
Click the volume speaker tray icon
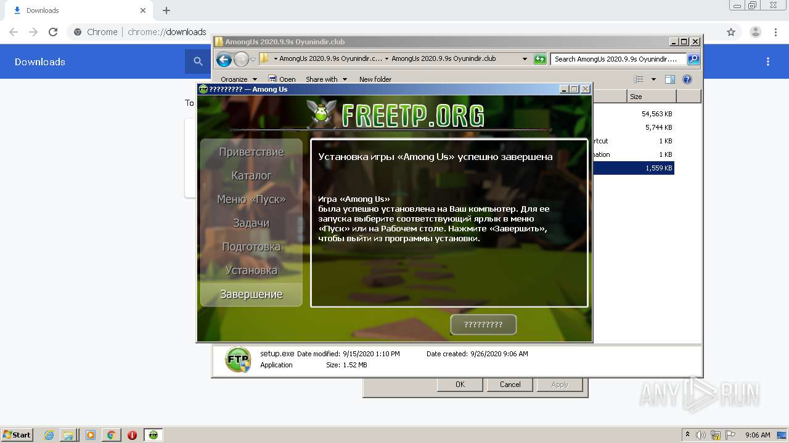[701, 435]
